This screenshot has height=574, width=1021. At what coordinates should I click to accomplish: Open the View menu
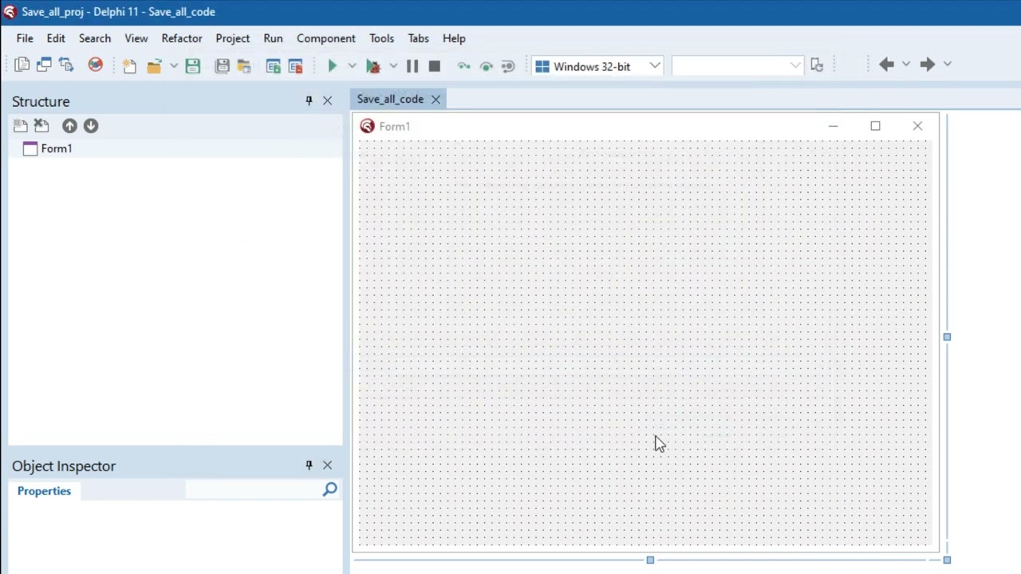136,38
